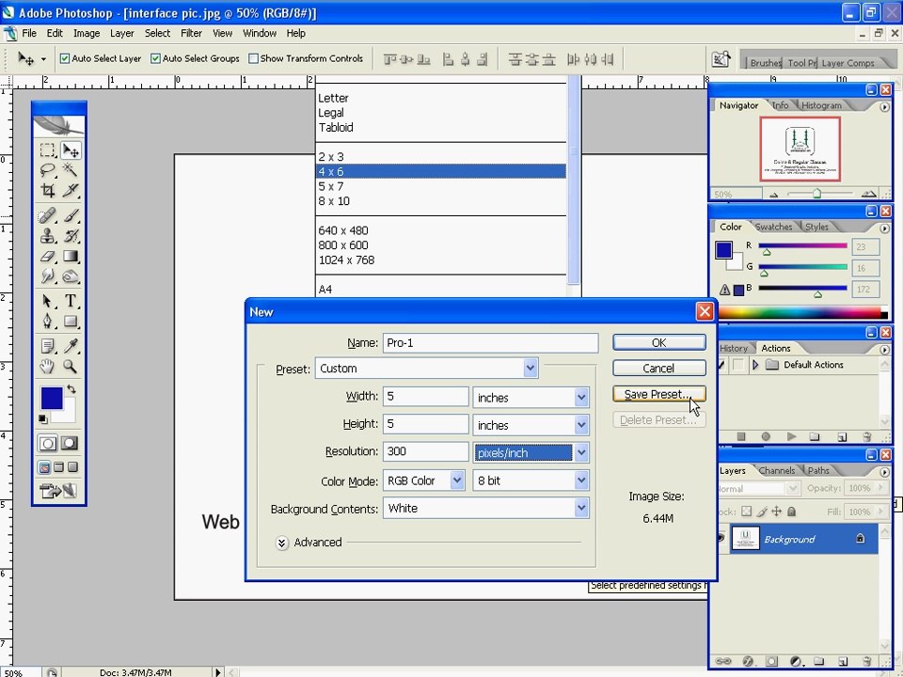
Task: Select the Zoom tool
Action: [x=71, y=366]
